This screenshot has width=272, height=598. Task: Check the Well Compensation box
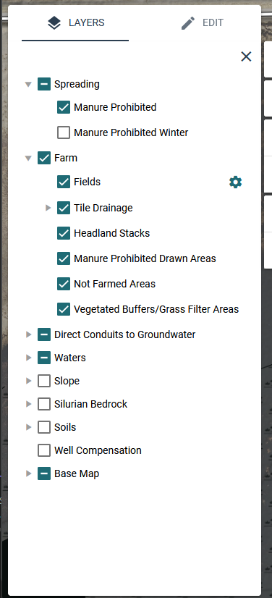(44, 450)
